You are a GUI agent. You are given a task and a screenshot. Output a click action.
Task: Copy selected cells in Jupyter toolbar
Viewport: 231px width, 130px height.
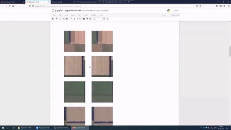pos(64,19)
